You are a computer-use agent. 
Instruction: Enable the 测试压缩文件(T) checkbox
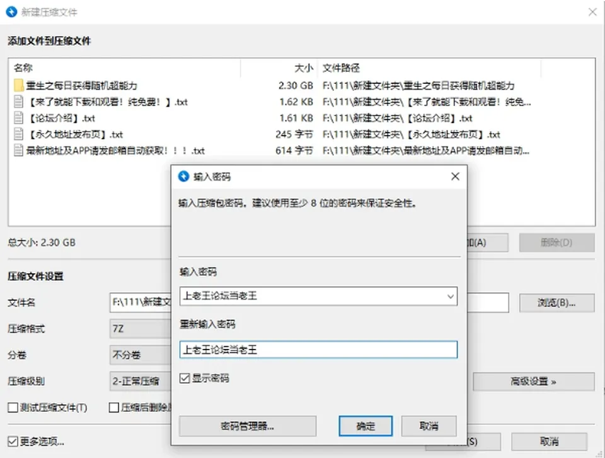tap(13, 408)
